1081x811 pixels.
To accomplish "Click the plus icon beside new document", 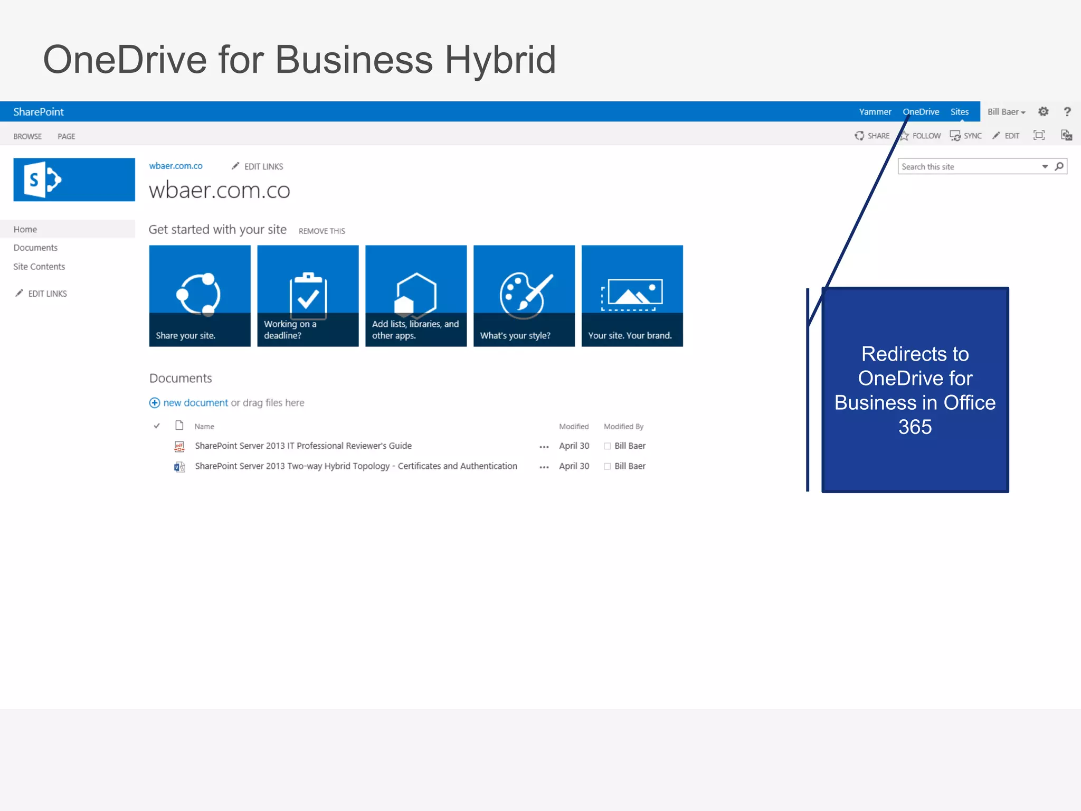I will pos(154,403).
